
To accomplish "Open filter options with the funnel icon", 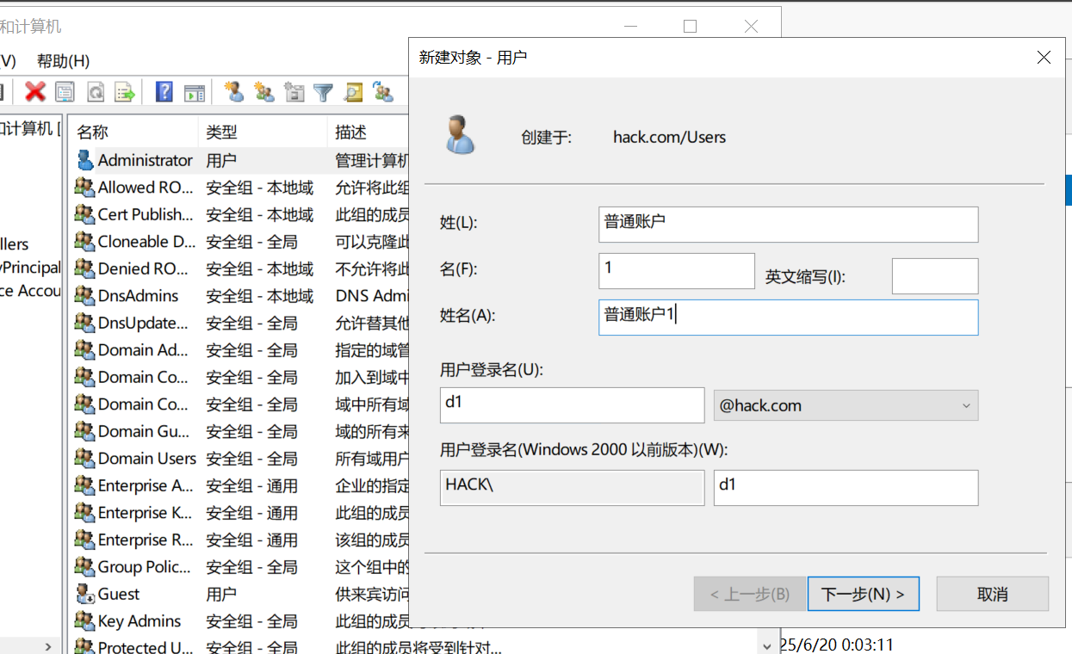I will coord(324,92).
